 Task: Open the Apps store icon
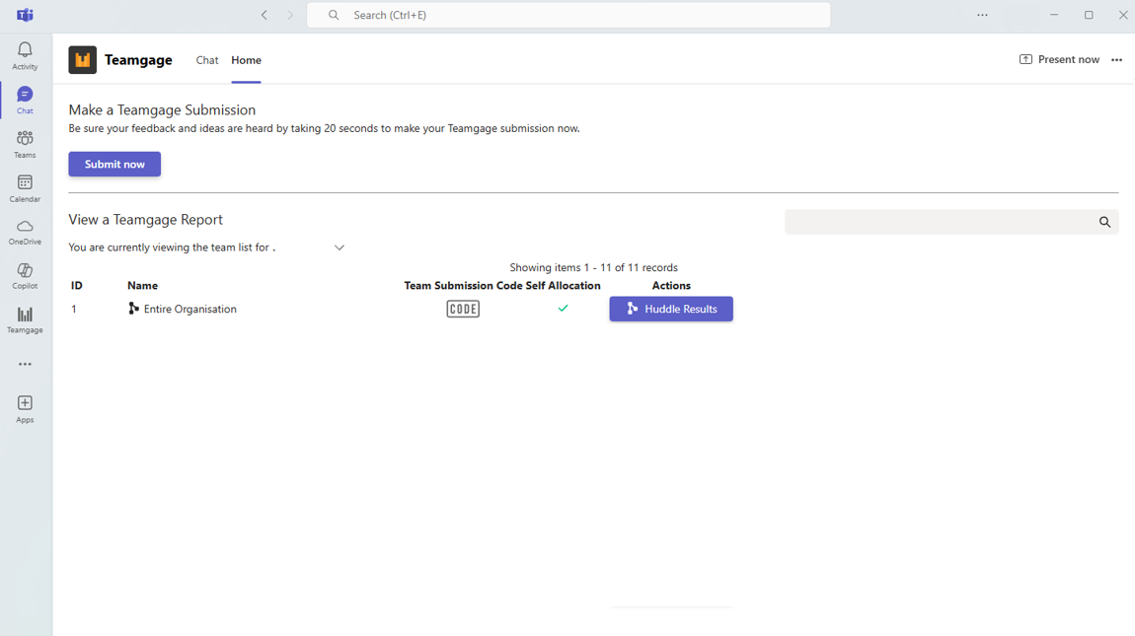coord(25,408)
